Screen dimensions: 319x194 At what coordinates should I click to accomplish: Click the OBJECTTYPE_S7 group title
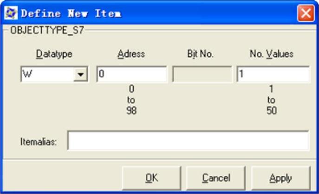(x=47, y=31)
